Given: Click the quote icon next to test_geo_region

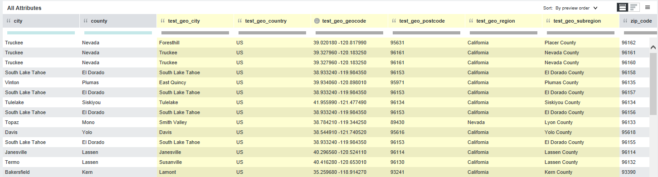Looking at the screenshot, I should 471,21.
